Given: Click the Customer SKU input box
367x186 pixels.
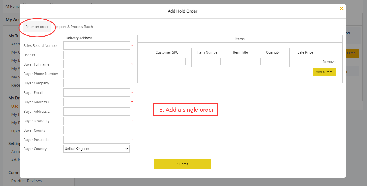Looking at the screenshot, I should click(167, 62).
